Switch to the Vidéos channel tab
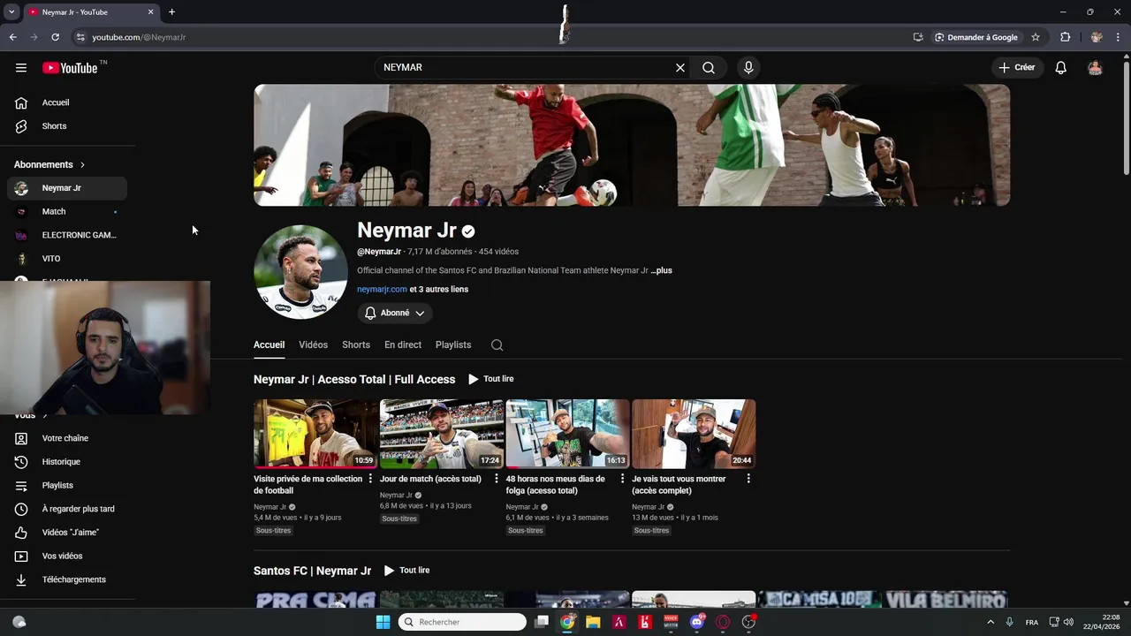1131x636 pixels. 313,344
